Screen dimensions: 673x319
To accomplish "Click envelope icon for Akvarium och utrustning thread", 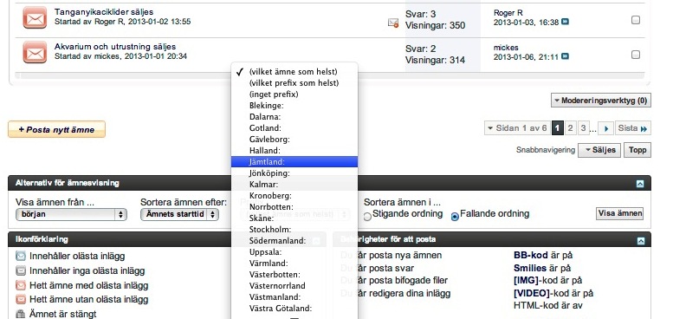I will pyautogui.click(x=35, y=52).
